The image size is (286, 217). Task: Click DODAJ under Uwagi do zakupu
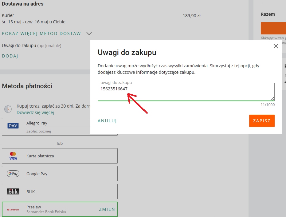10,56
